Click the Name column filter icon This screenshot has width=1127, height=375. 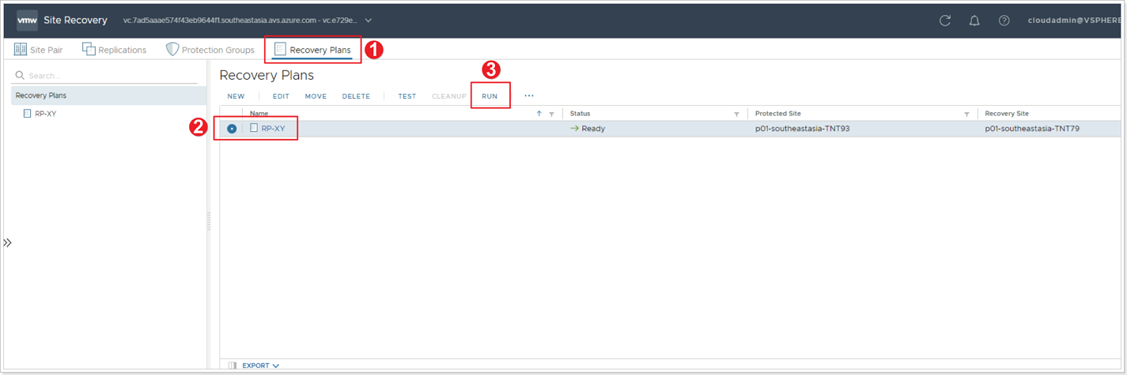[551, 114]
